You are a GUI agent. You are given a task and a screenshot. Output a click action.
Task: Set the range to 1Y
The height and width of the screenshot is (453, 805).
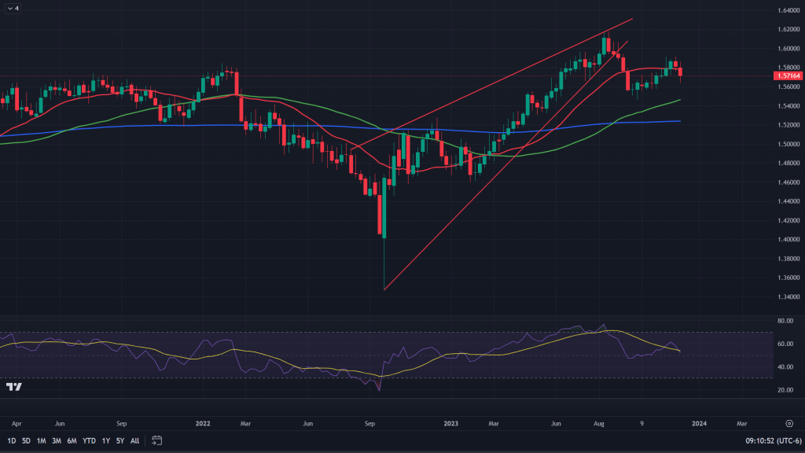point(106,440)
